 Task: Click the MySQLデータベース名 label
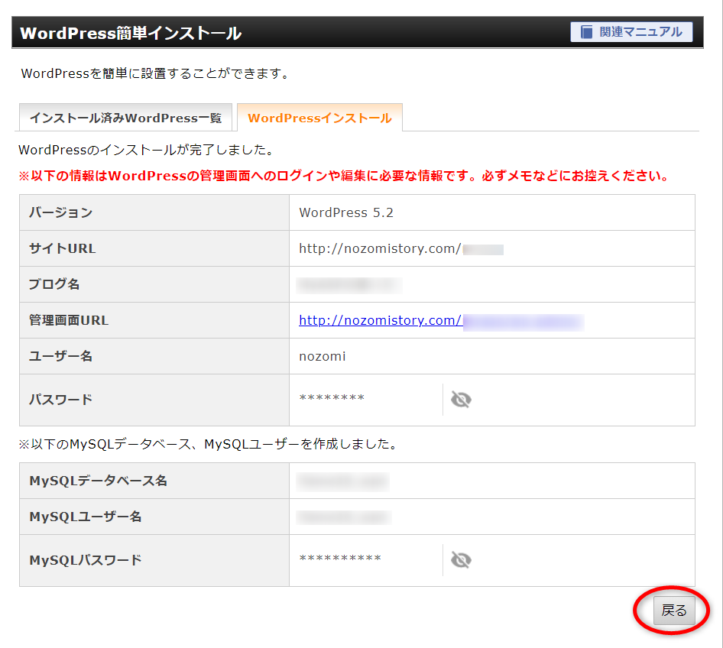click(x=99, y=481)
